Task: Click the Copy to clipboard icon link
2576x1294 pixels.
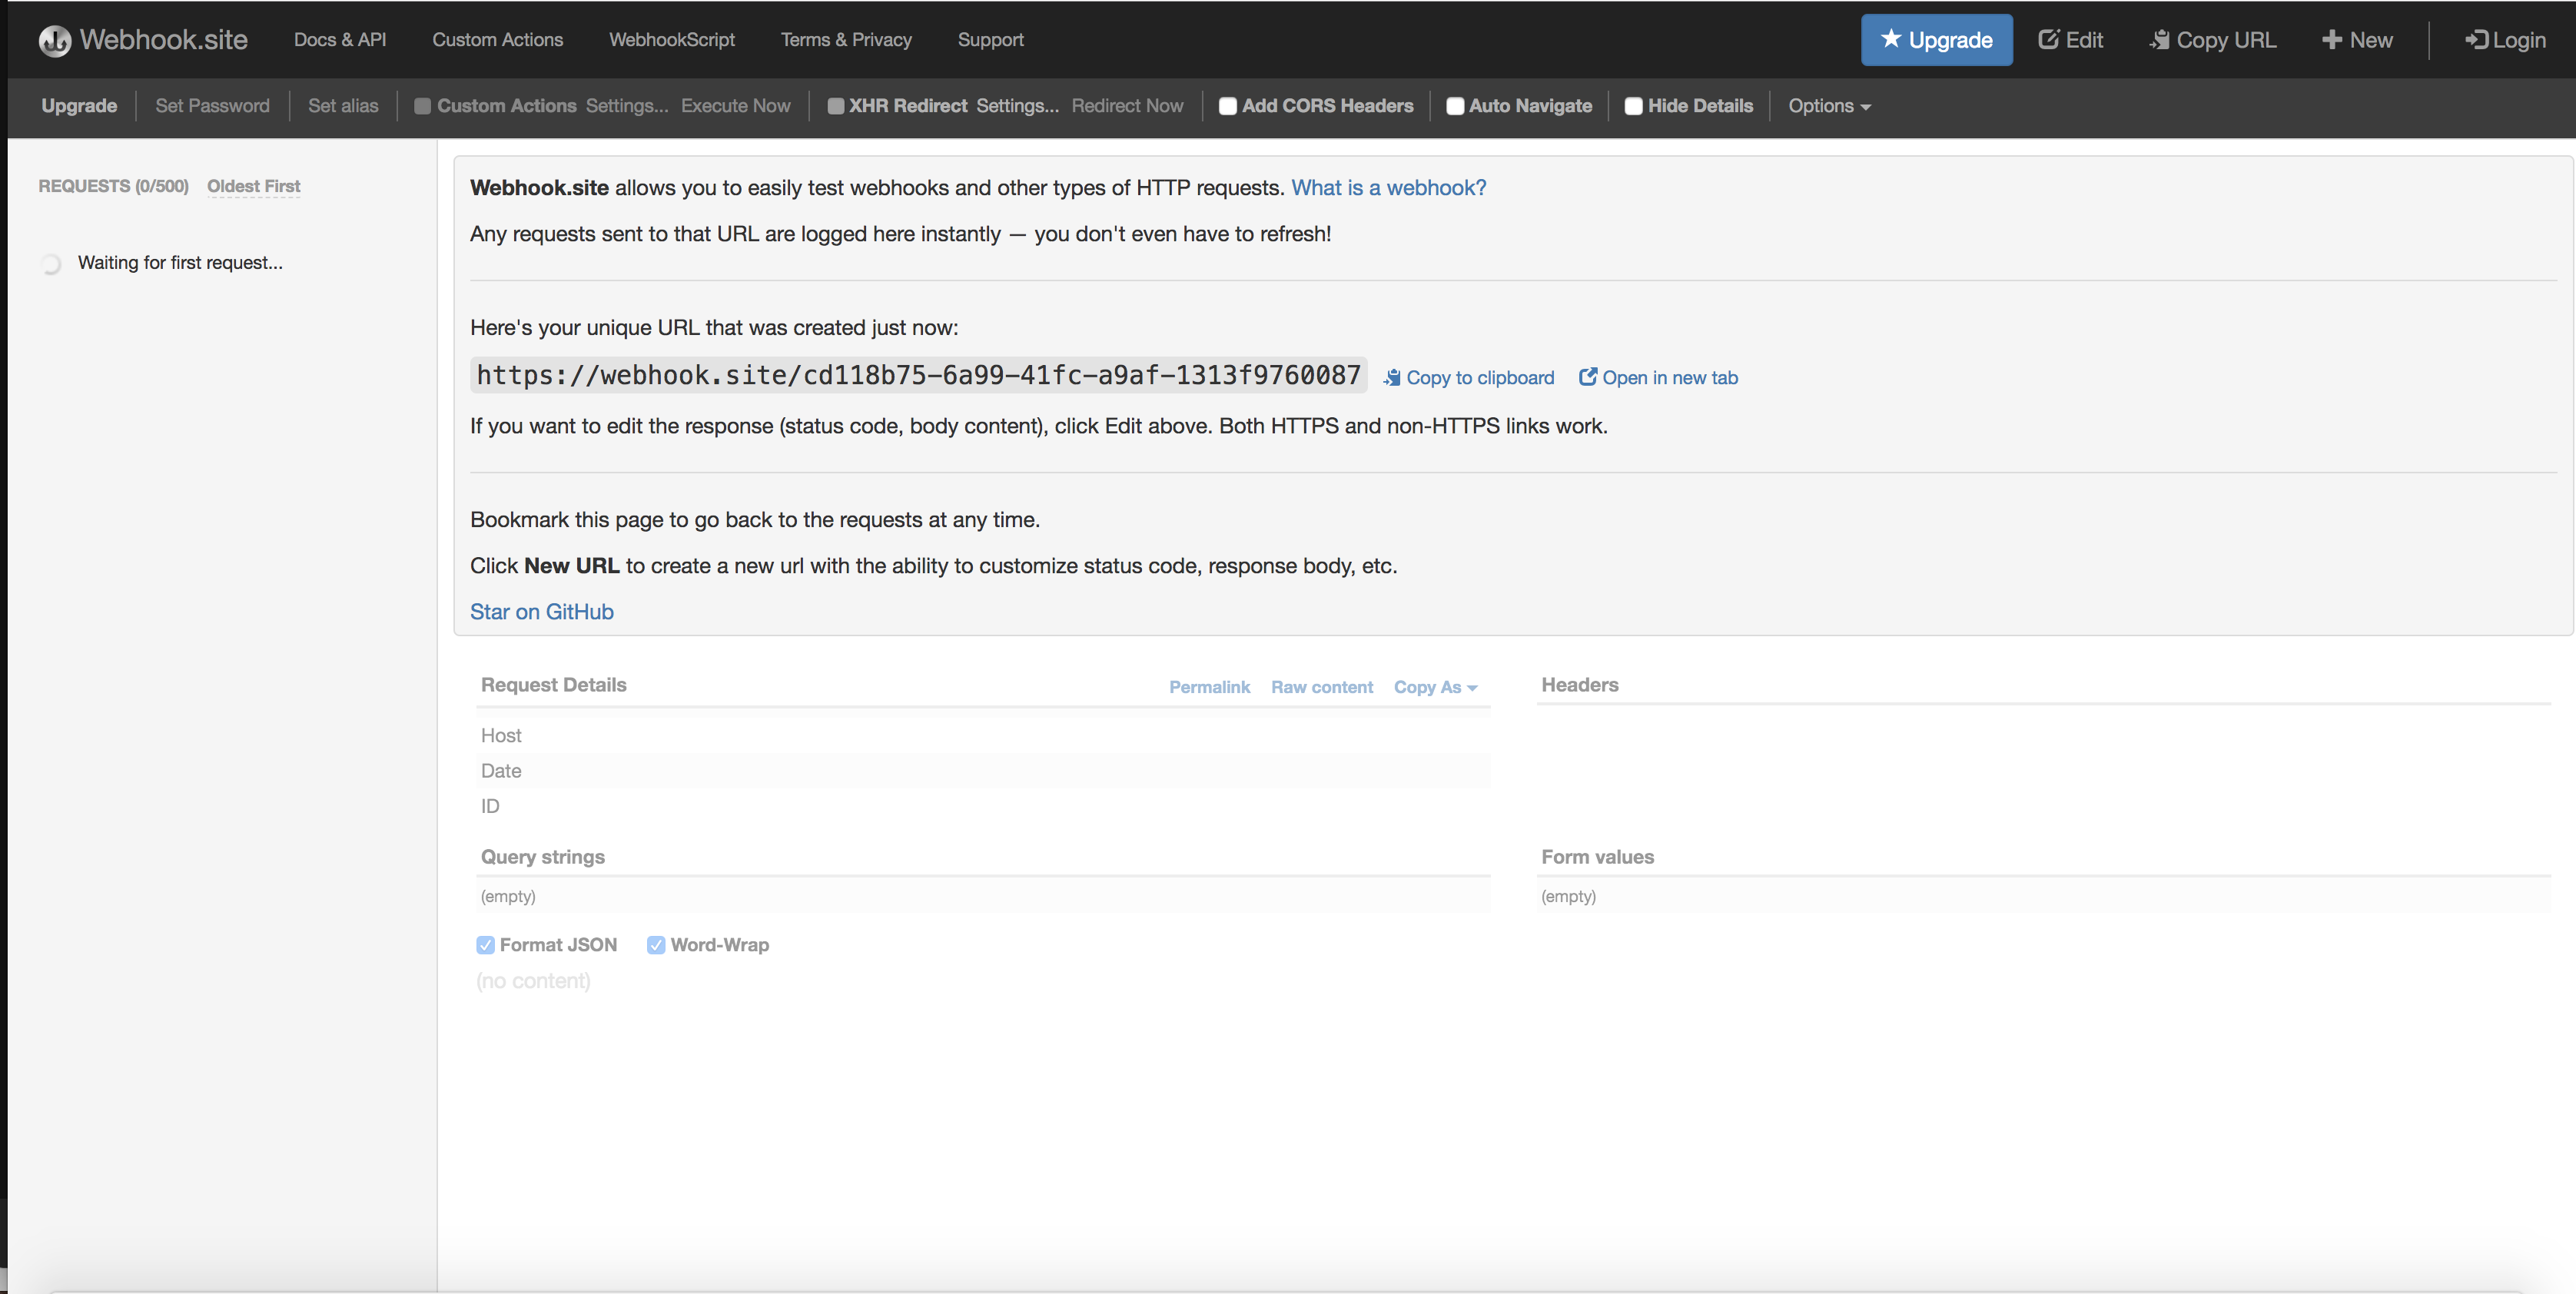Action: [x=1392, y=378]
